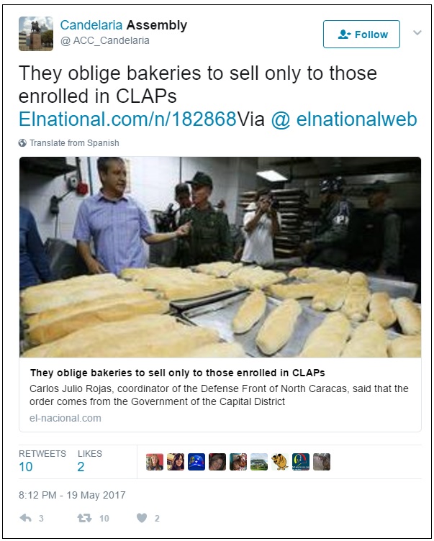Image resolution: width=434 pixels, height=541 pixels.
Task: Open the @elnationalweb mention
Action: pyautogui.click(x=344, y=119)
